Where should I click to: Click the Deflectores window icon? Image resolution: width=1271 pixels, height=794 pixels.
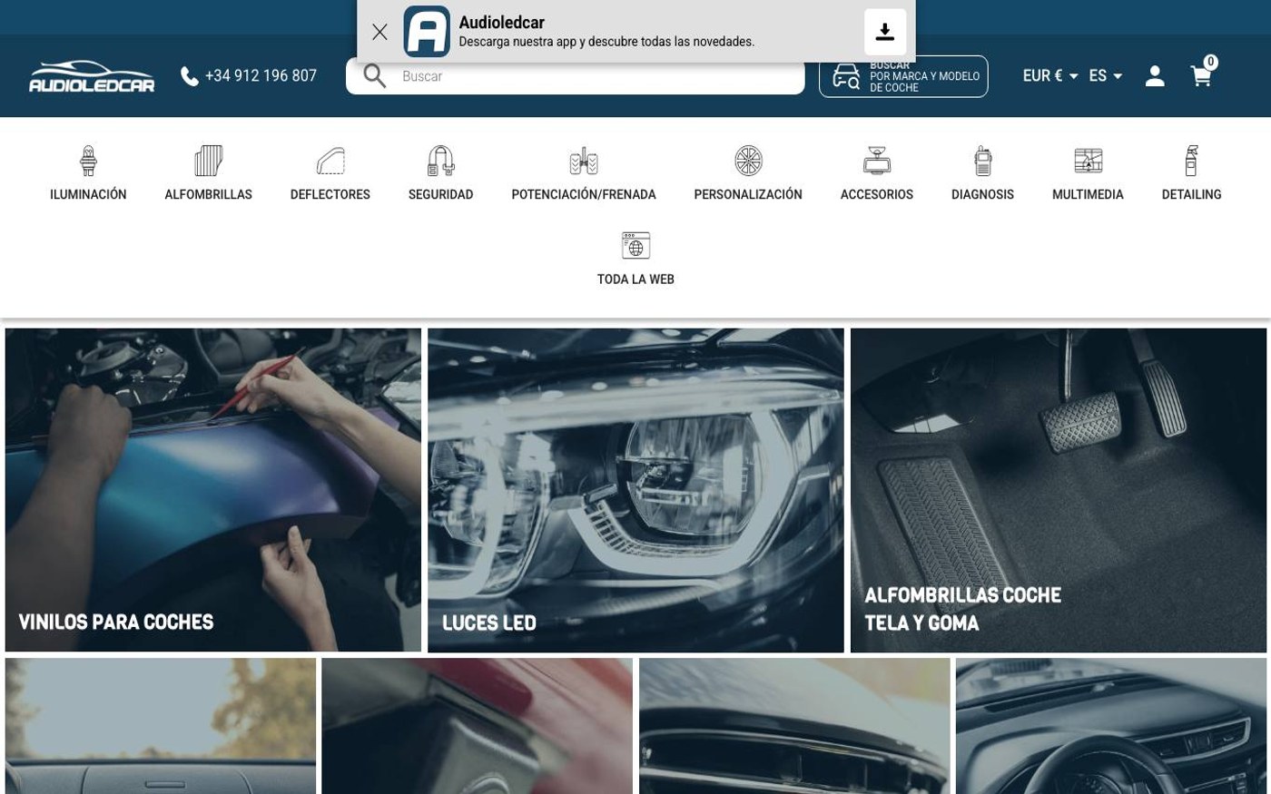click(330, 161)
